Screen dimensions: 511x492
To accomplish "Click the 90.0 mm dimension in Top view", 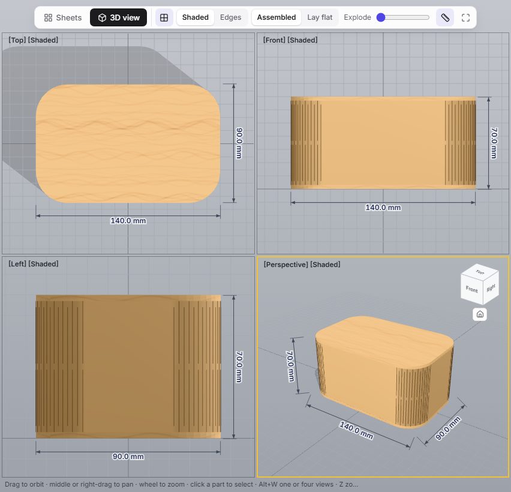I will [x=239, y=143].
